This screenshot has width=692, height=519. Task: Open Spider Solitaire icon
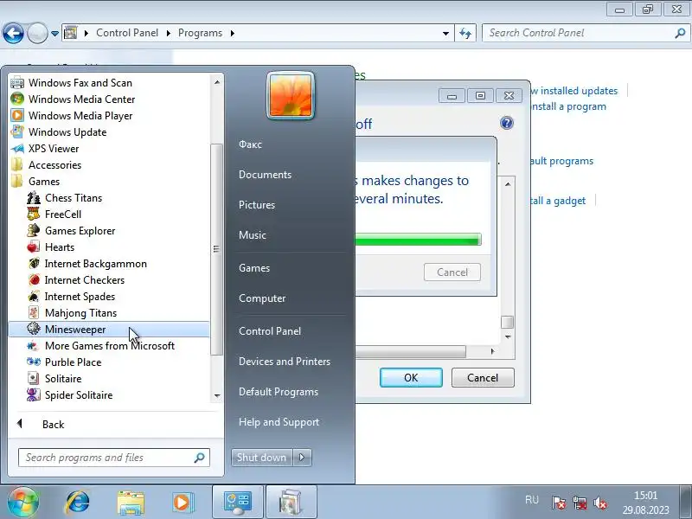[x=34, y=395]
